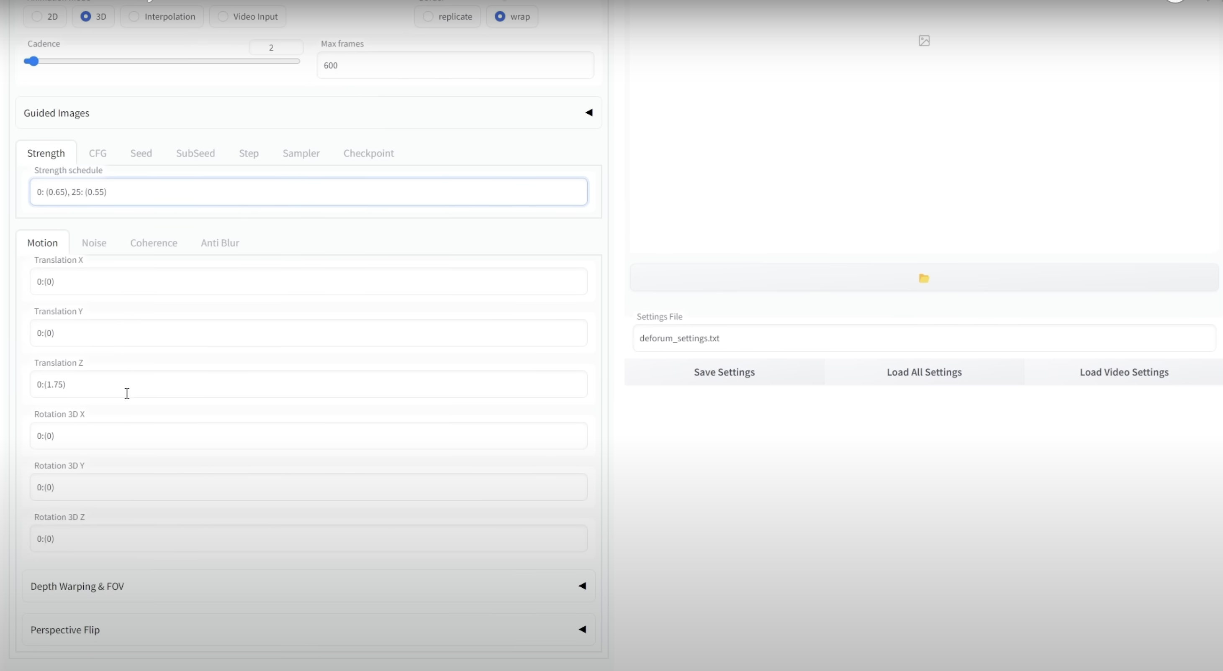
Task: Click the Load All Settings button
Action: (x=924, y=372)
